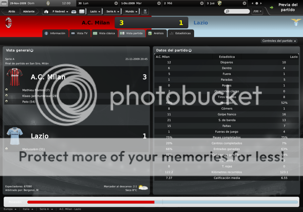
Task: Click the weather cloud icon near Seco 8°C
Action: [x=143, y=187]
